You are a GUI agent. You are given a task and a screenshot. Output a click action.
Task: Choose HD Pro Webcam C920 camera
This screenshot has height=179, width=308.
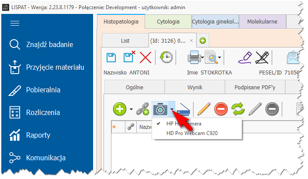(192, 133)
